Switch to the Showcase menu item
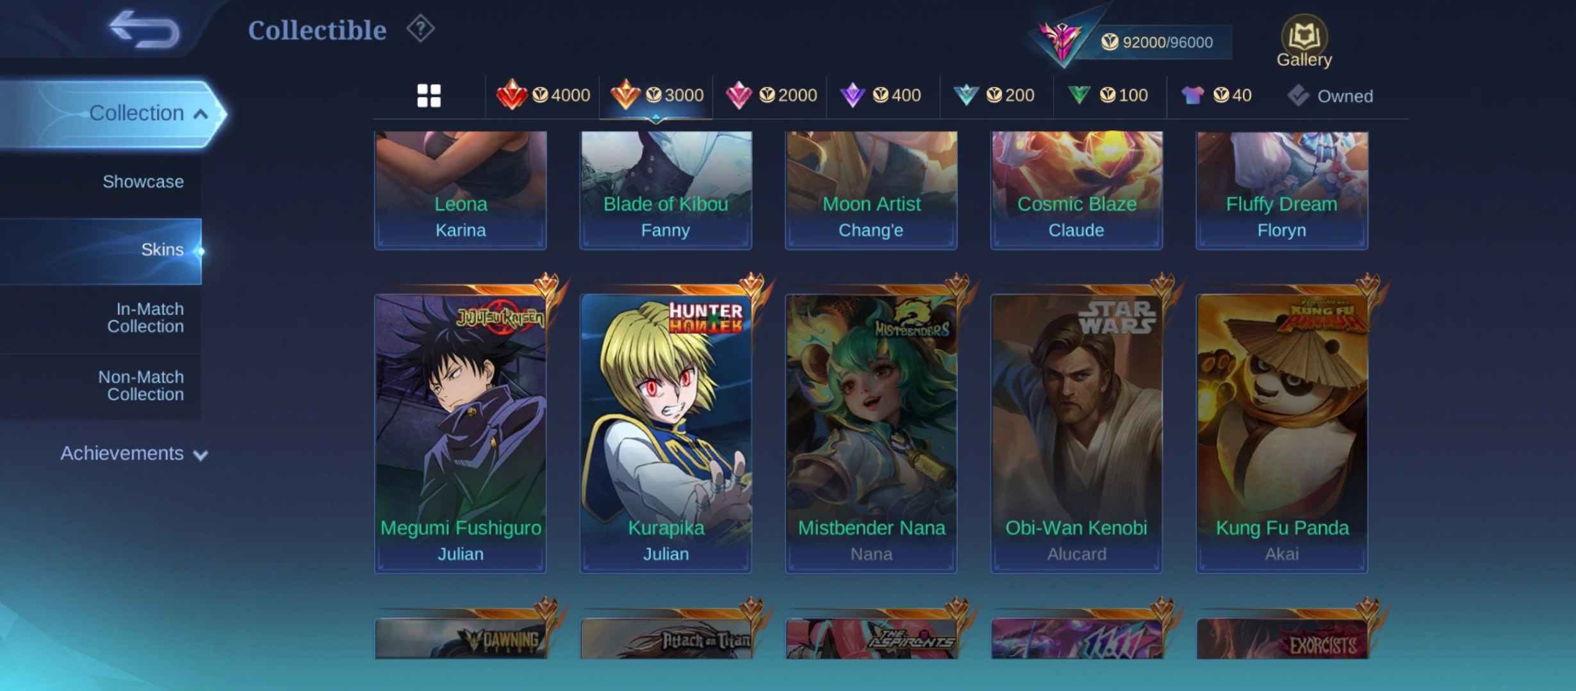This screenshot has height=691, width=1576. click(143, 182)
